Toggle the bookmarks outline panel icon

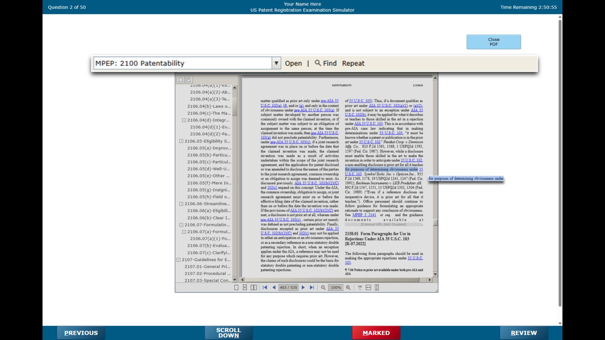[x=188, y=80]
